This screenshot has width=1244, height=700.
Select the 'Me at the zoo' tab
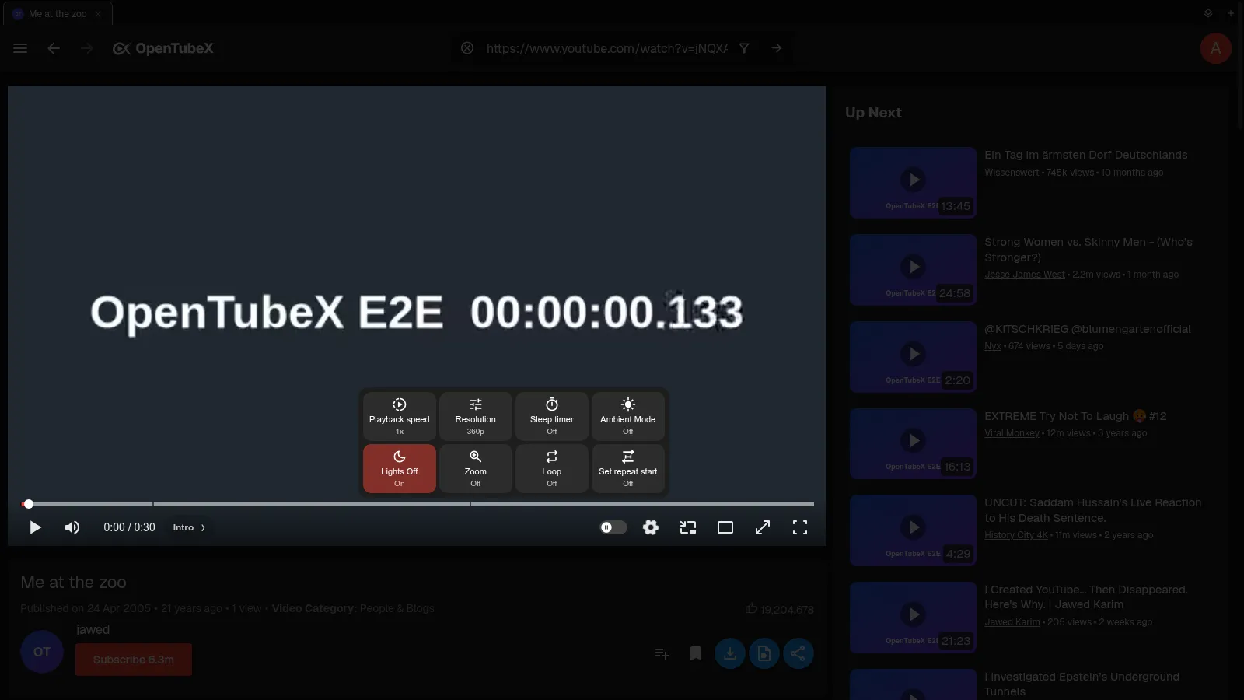click(58, 14)
